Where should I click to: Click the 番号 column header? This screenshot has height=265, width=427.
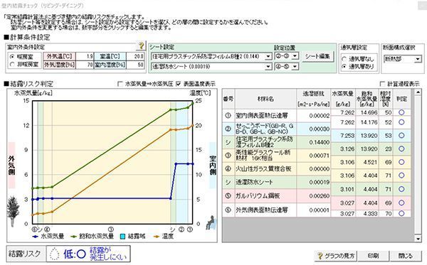[228, 99]
